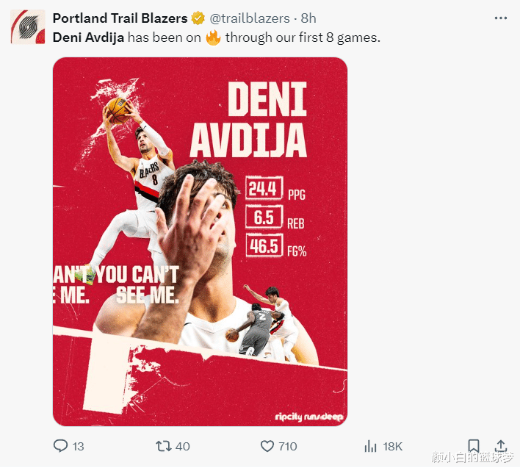Click the repost count of 40
This screenshot has height=471, width=520.
[183, 446]
